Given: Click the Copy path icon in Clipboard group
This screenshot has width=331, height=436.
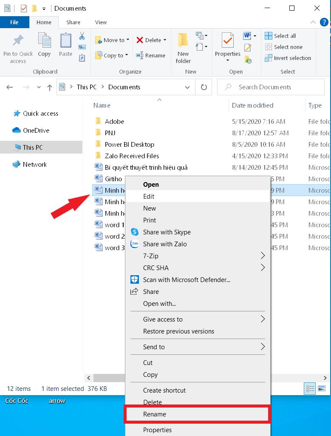Looking at the screenshot, I should (82, 47).
